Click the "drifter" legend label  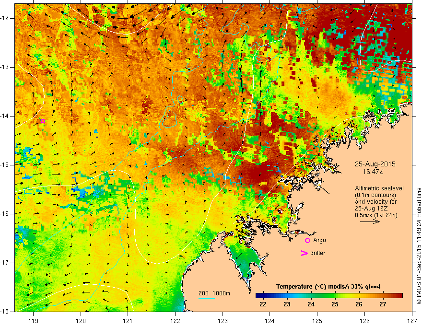point(317,253)
